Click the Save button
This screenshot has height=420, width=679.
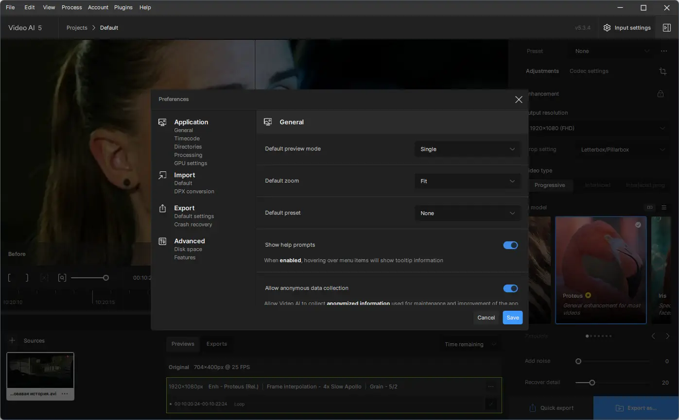pyautogui.click(x=513, y=318)
